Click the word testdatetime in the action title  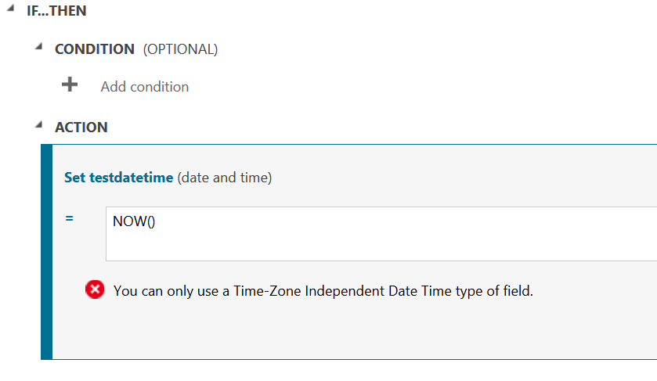131,178
